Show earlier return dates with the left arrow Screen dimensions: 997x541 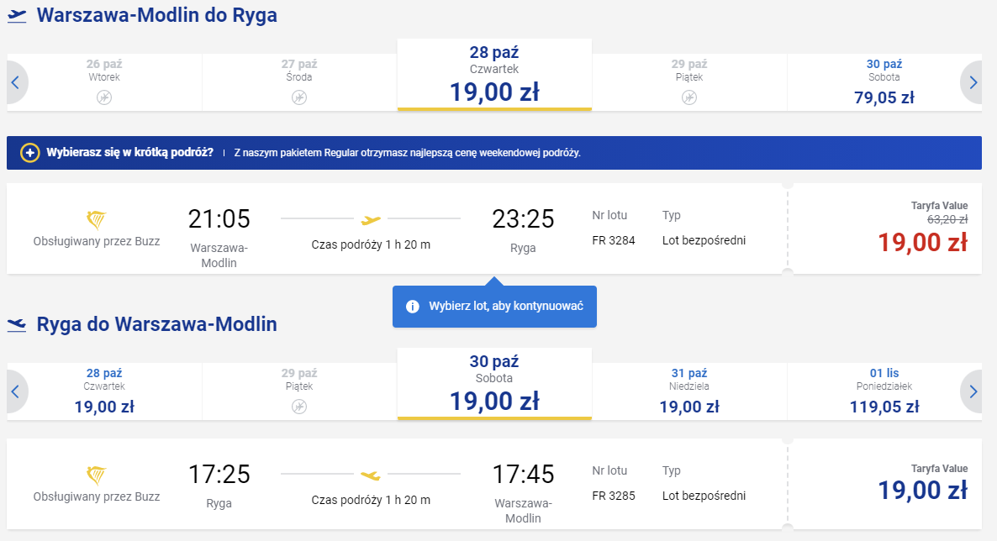16,391
